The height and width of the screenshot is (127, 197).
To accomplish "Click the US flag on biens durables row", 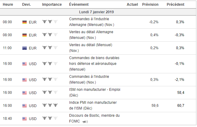I will 25,64.
